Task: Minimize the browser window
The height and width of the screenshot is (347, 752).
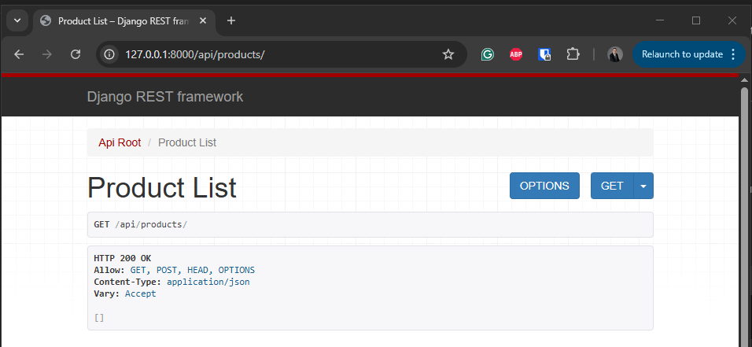Action: [x=660, y=20]
